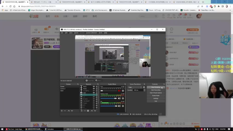Toggle visibility of the VALORANT source
233x131 pixels.
click(94, 101)
